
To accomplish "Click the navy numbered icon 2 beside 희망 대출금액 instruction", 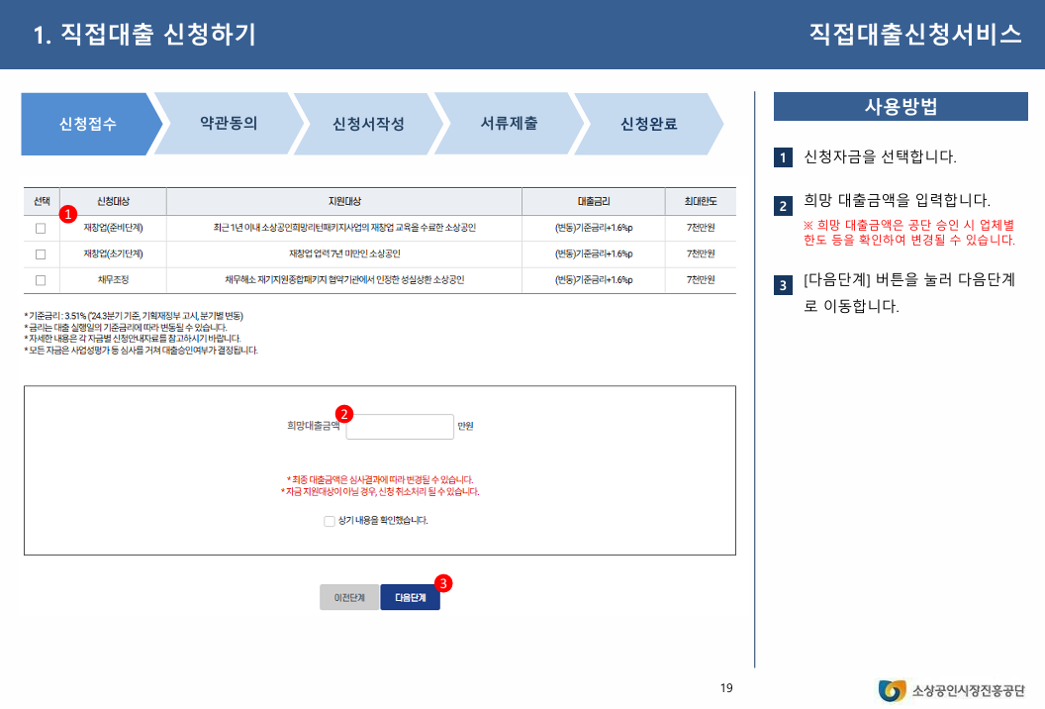I will coord(785,203).
